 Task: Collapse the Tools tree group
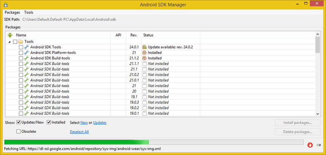click(x=9, y=42)
